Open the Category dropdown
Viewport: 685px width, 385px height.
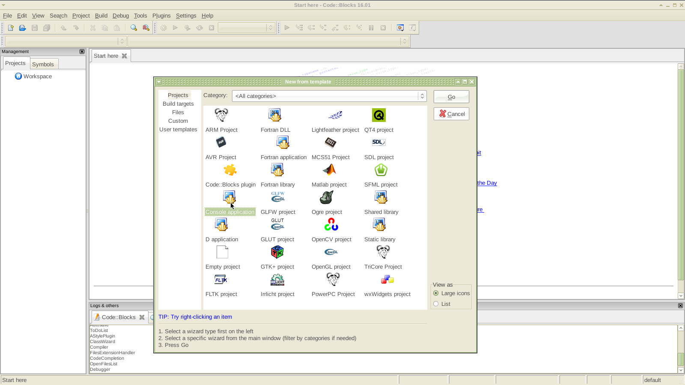(x=329, y=96)
